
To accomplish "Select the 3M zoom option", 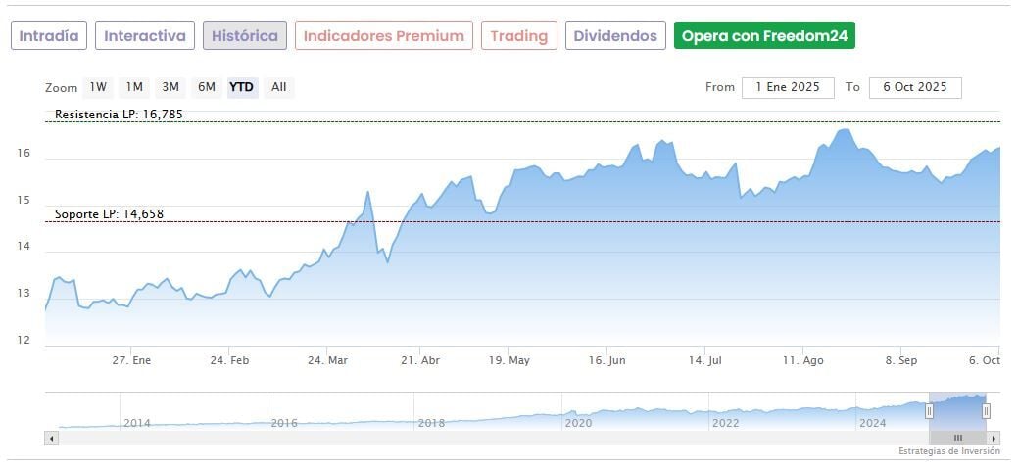I will point(170,87).
